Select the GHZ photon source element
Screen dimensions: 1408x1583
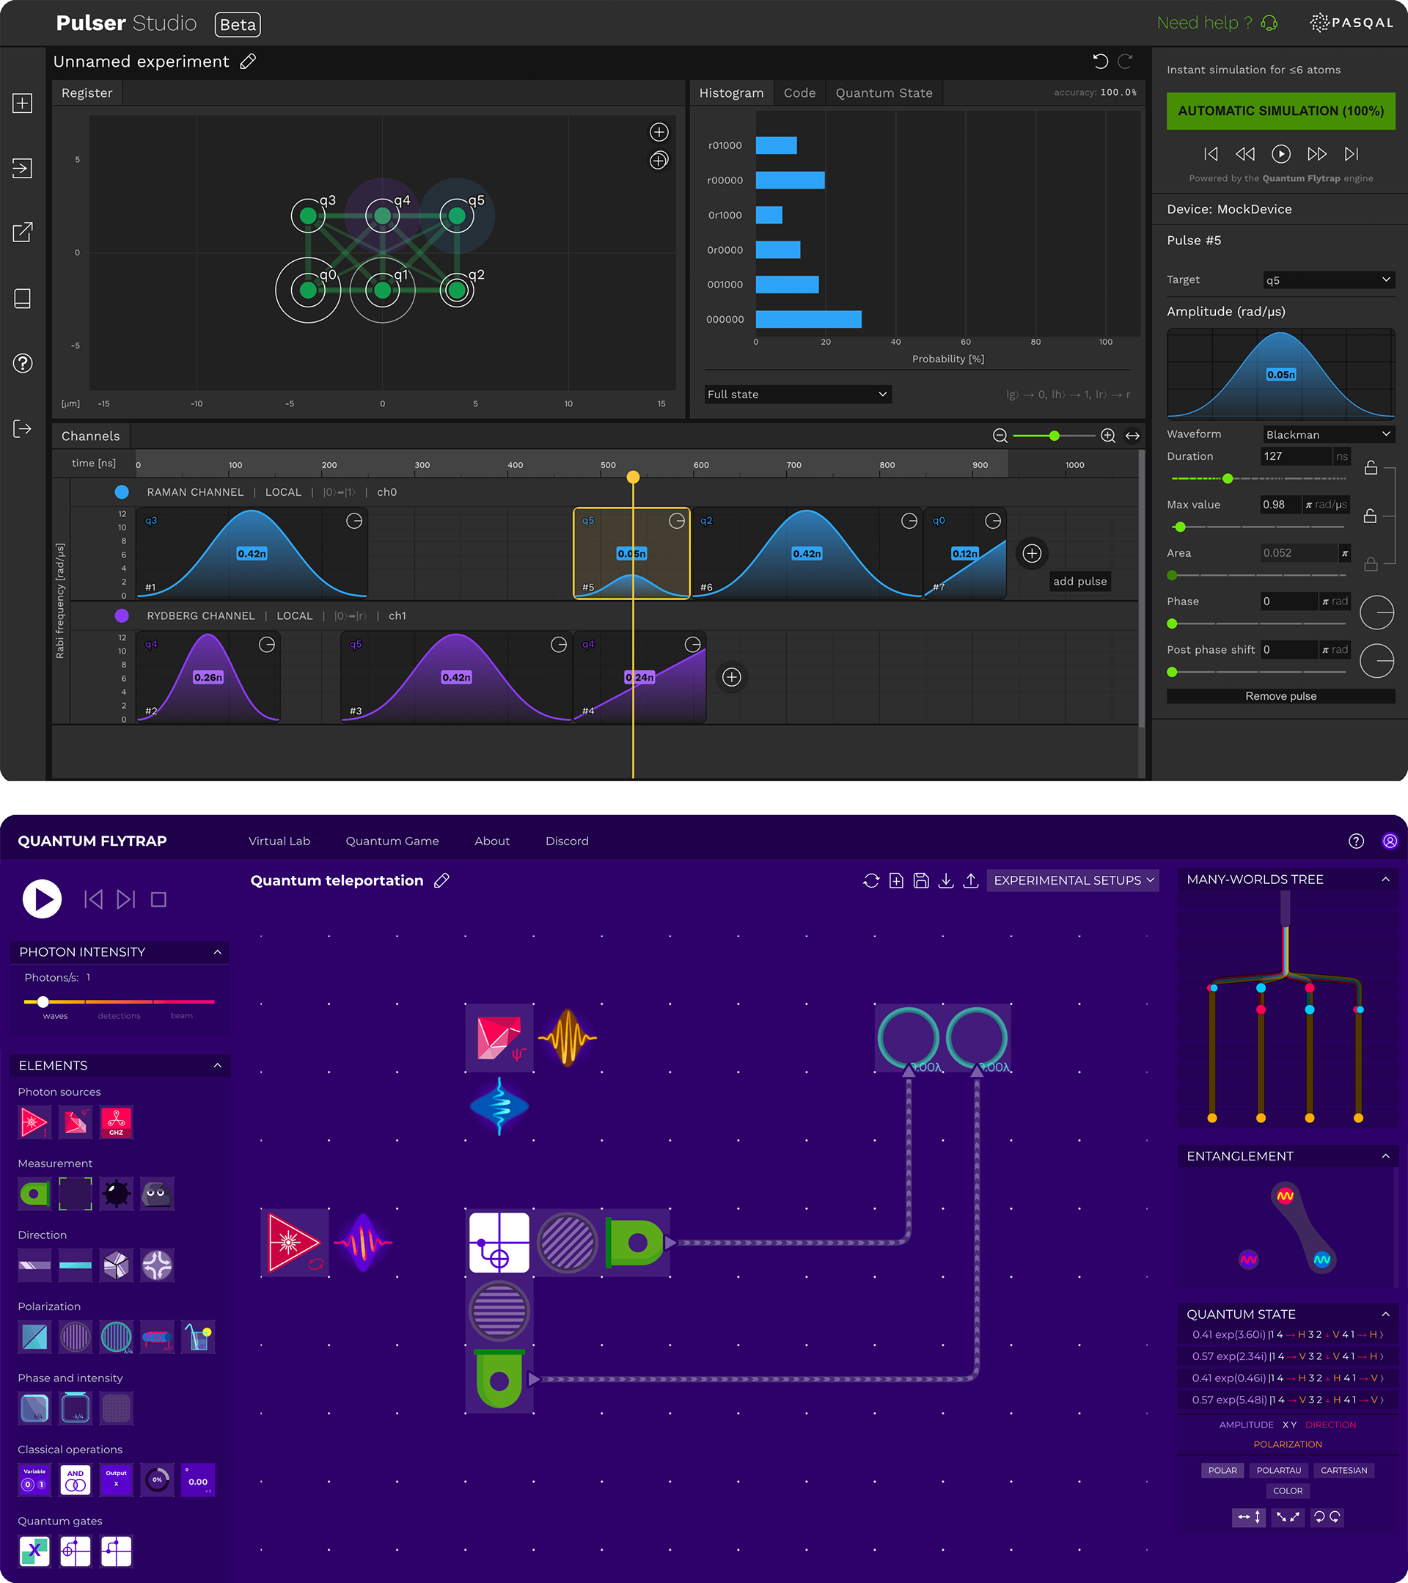(x=116, y=1122)
